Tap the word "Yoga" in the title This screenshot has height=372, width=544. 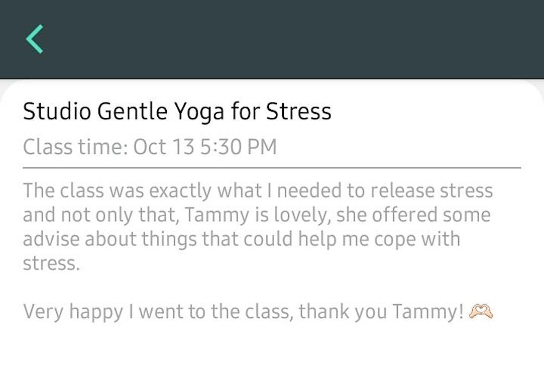click(x=199, y=112)
